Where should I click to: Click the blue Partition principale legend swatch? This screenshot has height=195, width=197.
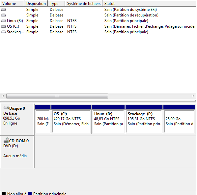coord(30,193)
